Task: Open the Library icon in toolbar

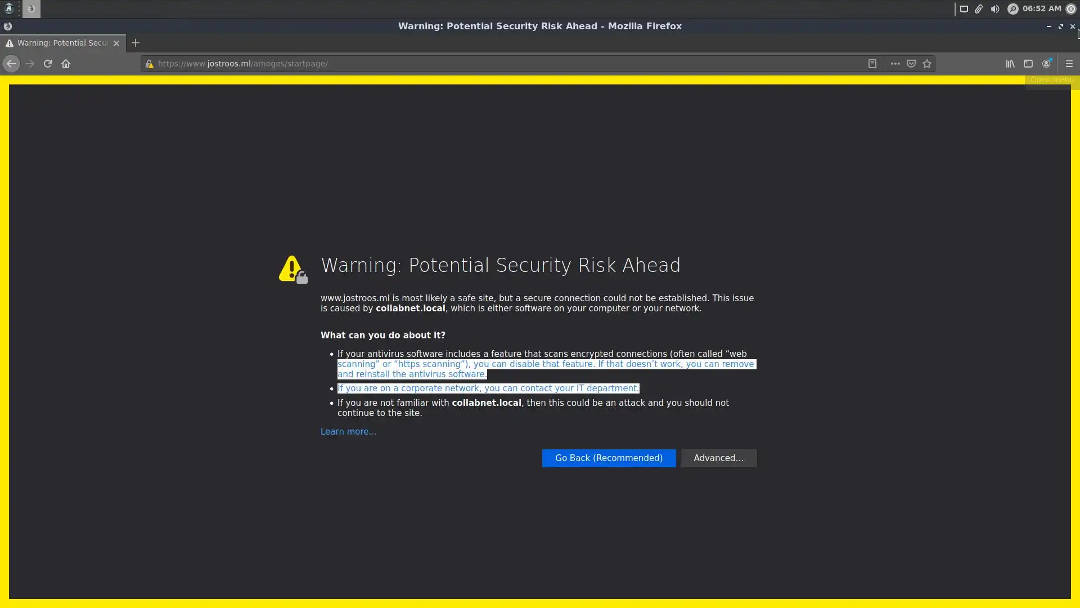Action: [x=1010, y=64]
